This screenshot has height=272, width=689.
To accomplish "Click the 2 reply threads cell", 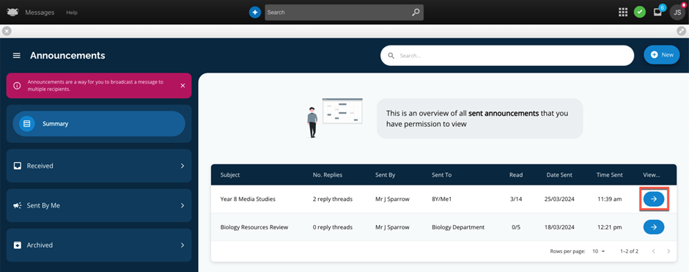I will click(333, 199).
